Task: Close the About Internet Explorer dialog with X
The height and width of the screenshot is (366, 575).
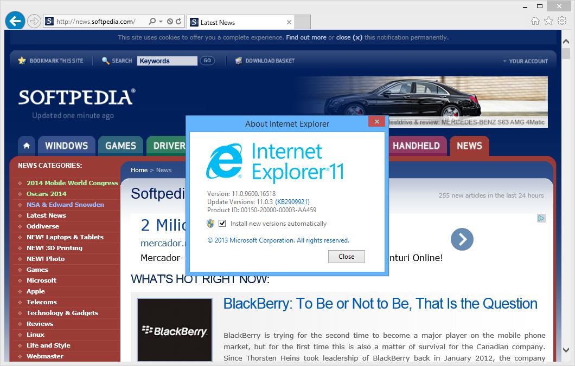Action: coord(376,121)
